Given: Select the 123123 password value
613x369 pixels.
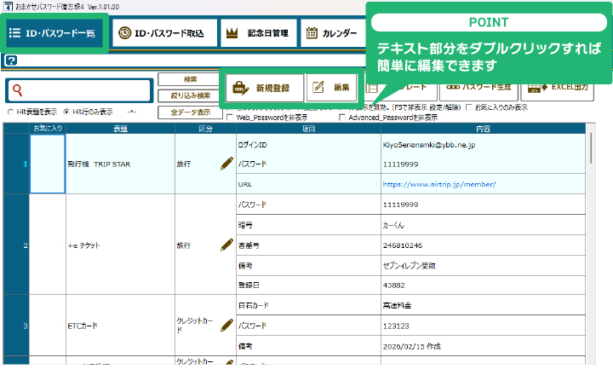Looking at the screenshot, I should point(484,326).
